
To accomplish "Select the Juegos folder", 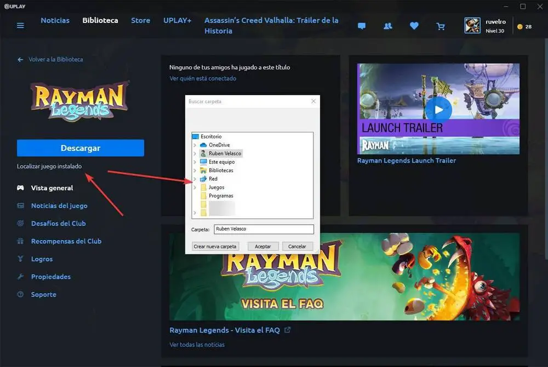I will [x=216, y=188].
